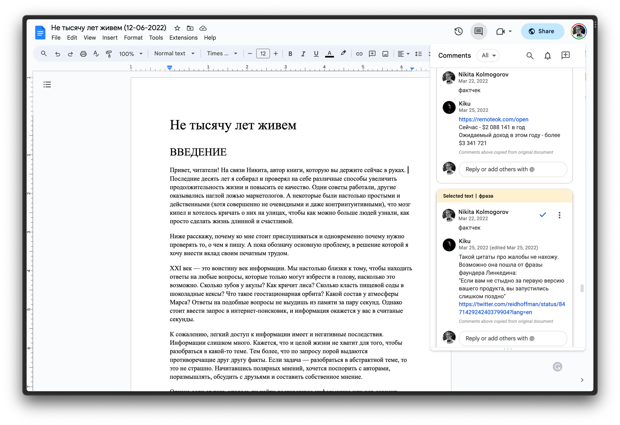Click the document title in the header
620x425 pixels.
pos(109,28)
